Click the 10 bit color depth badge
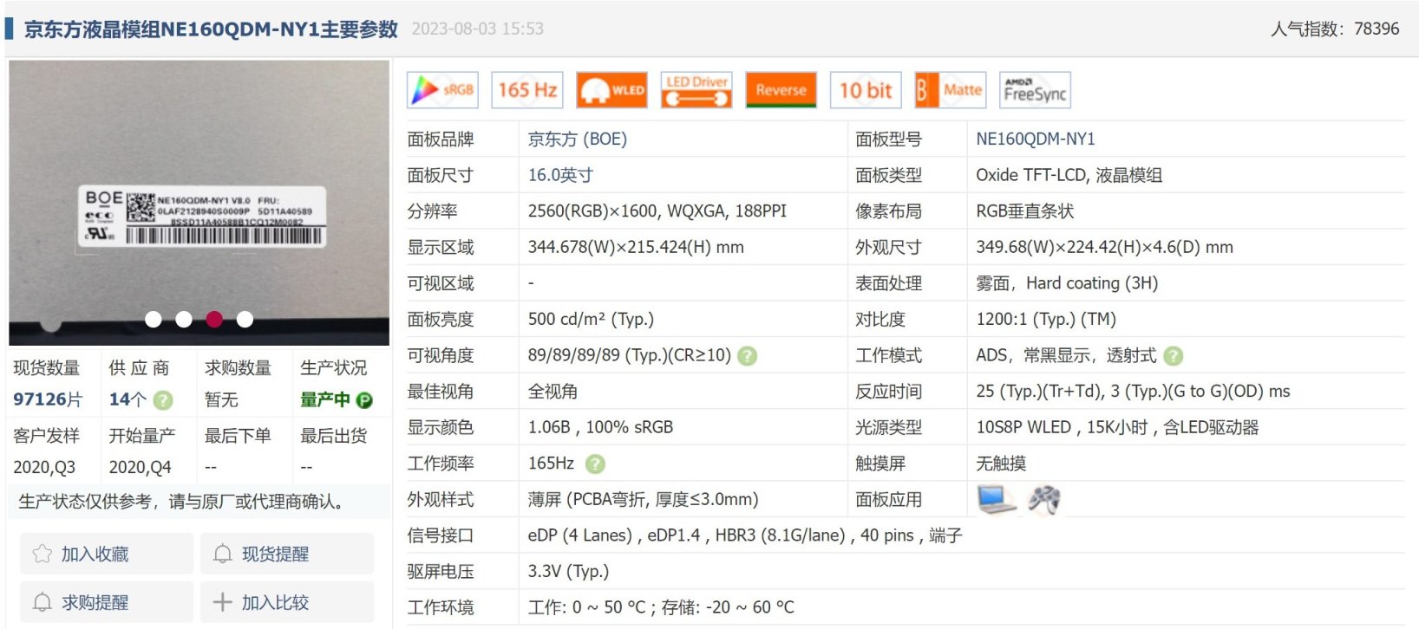 click(x=866, y=90)
